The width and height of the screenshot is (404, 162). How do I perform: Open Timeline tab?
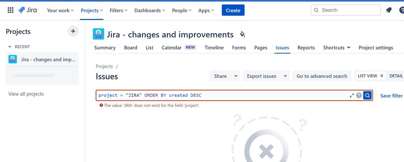214,48
